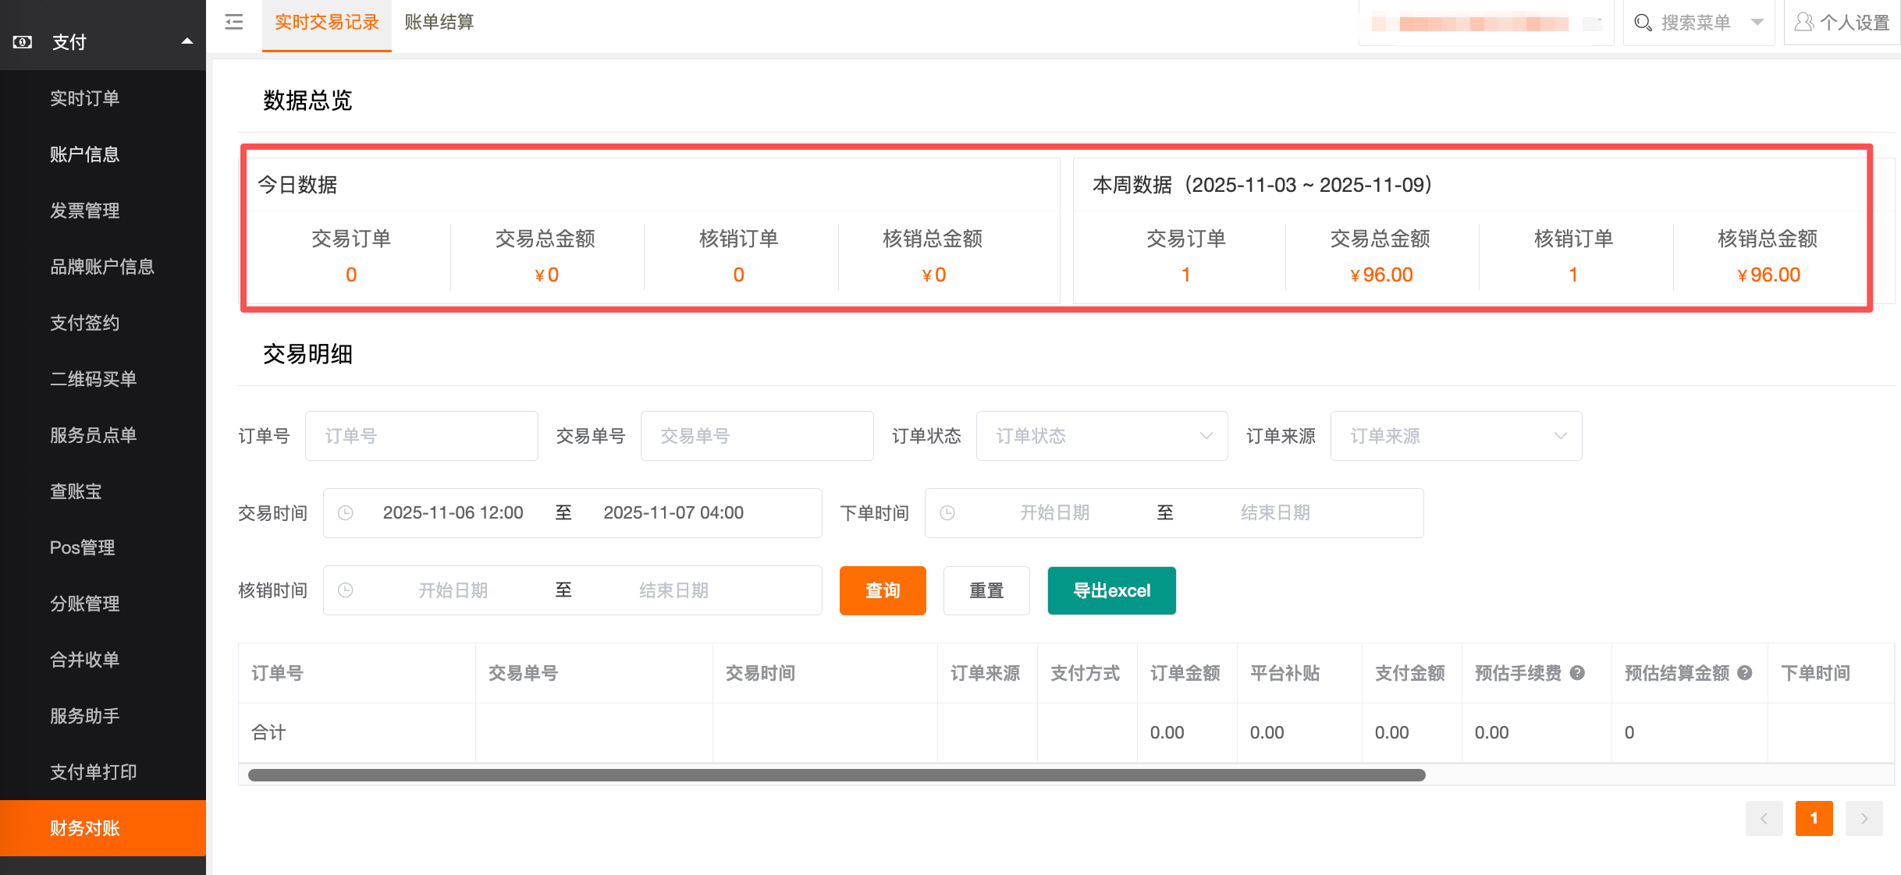
Task: Click the search magnifier icon near 搜索菜单
Action: coord(1643,23)
